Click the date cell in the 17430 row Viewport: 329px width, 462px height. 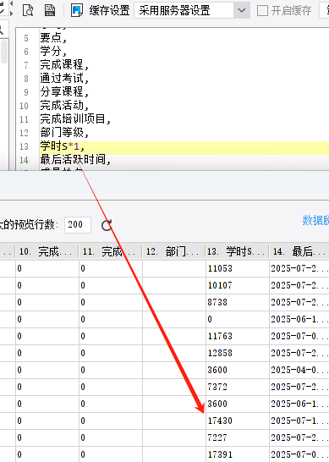299,421
